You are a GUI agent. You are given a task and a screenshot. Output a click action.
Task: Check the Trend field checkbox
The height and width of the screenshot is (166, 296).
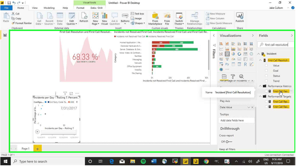coord(266,81)
